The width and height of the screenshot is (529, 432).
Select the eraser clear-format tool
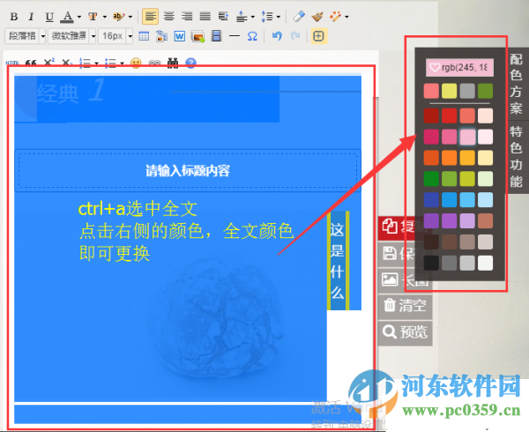click(299, 16)
